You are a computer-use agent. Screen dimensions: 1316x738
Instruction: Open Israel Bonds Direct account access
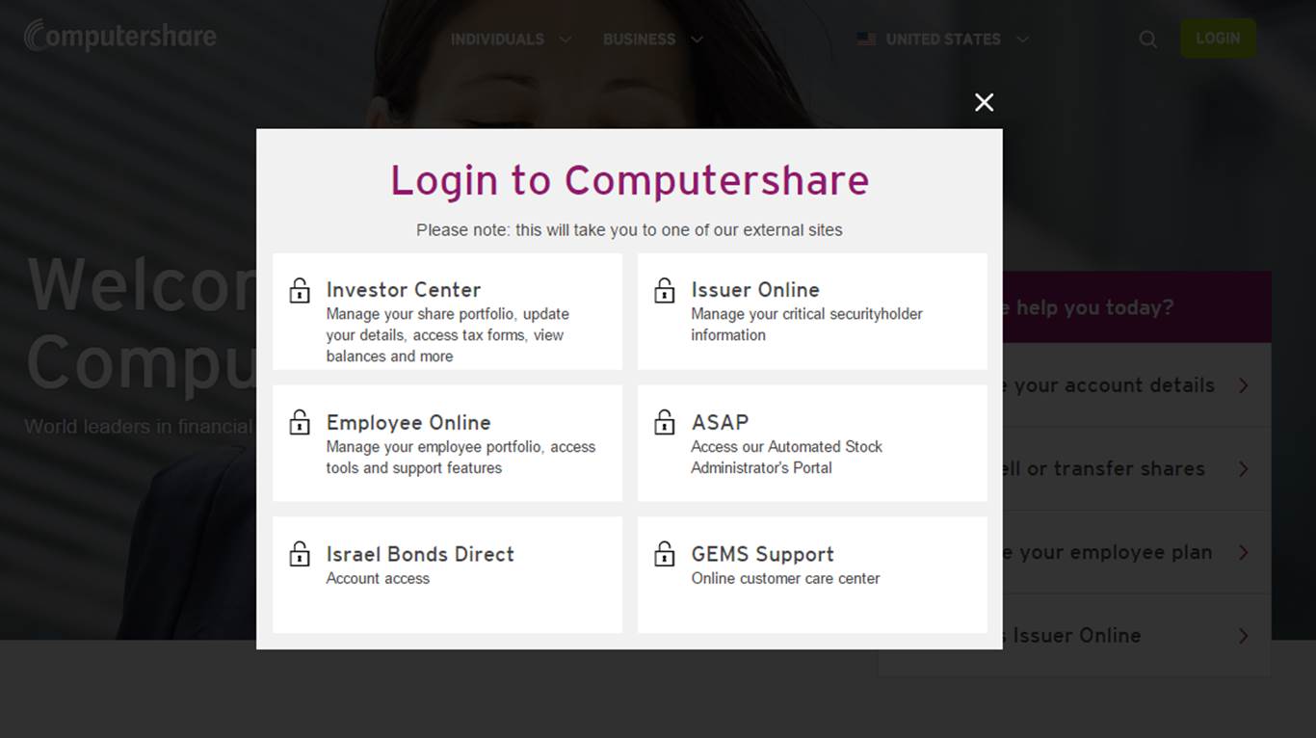pyautogui.click(x=447, y=575)
